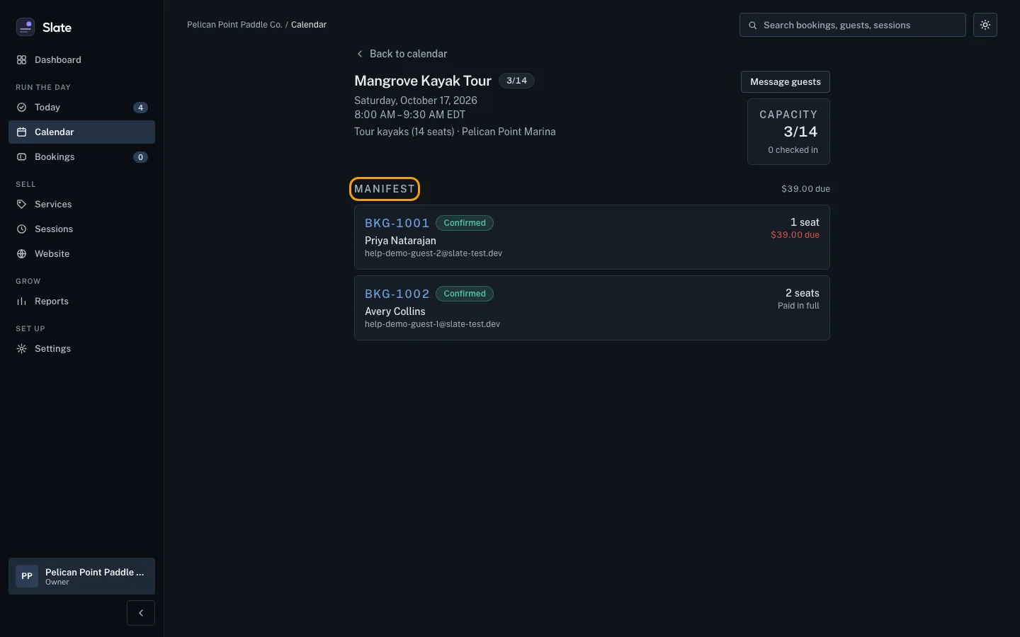Image resolution: width=1020 pixels, height=637 pixels.
Task: Collapse the sidebar with the chevron button
Action: 141,613
